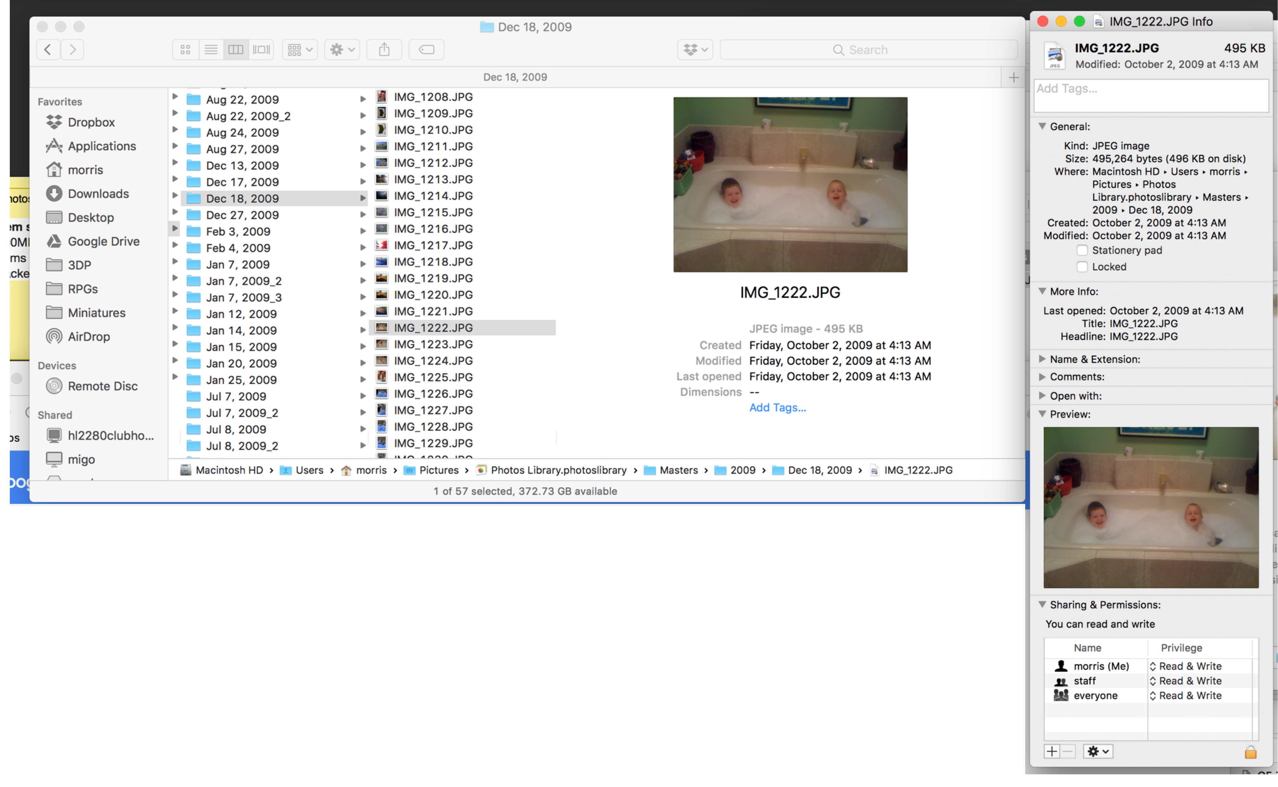This screenshot has width=1278, height=787.
Task: Enable the Stationery pad checkbox
Action: coord(1082,250)
